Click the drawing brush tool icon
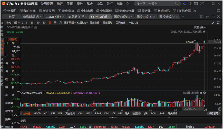 coord(213,23)
